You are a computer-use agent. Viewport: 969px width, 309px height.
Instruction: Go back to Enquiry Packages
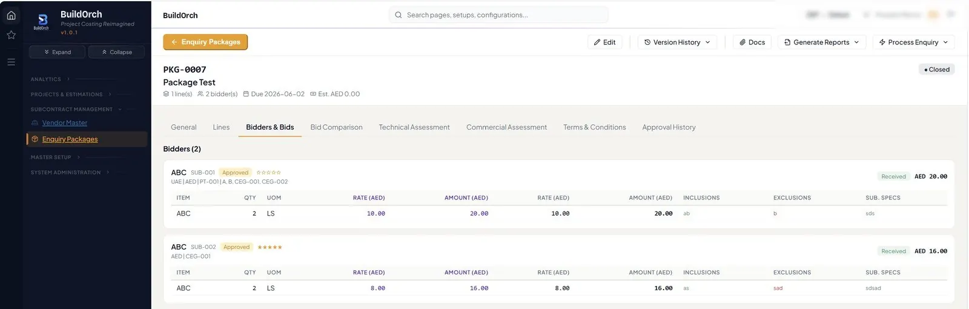205,42
